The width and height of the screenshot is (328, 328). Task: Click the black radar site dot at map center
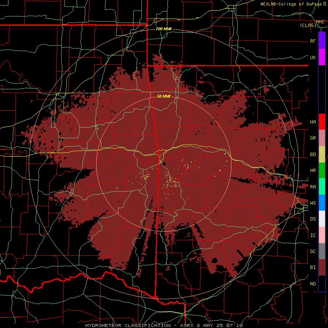tap(164, 164)
